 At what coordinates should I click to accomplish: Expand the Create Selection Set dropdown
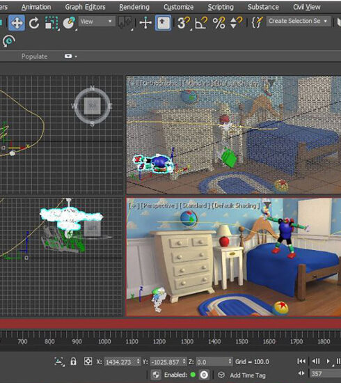pyautogui.click(x=299, y=22)
